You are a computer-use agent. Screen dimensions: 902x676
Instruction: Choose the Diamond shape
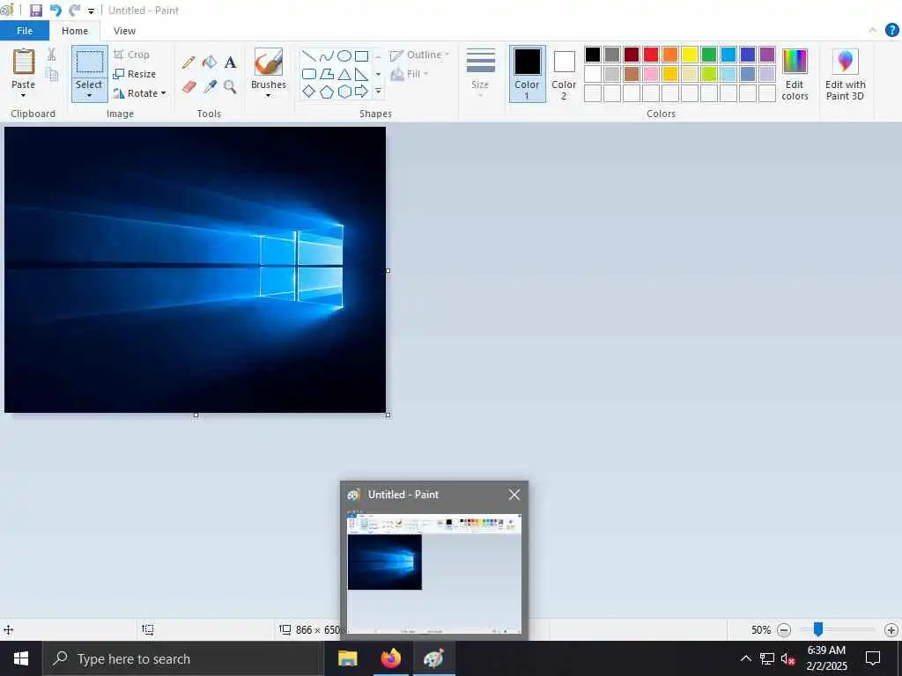click(x=309, y=92)
